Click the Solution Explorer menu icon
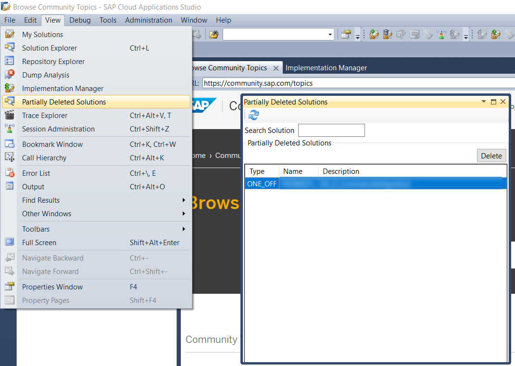515x366 pixels. [x=10, y=48]
